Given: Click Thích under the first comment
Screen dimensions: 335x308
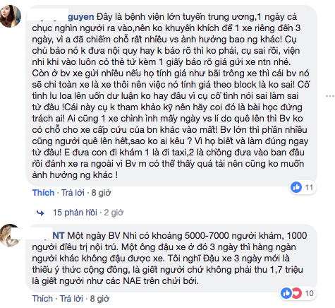Looking at the screenshot, I should [43, 193].
